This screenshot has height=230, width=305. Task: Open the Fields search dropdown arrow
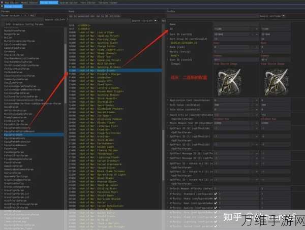[x=284, y=16]
